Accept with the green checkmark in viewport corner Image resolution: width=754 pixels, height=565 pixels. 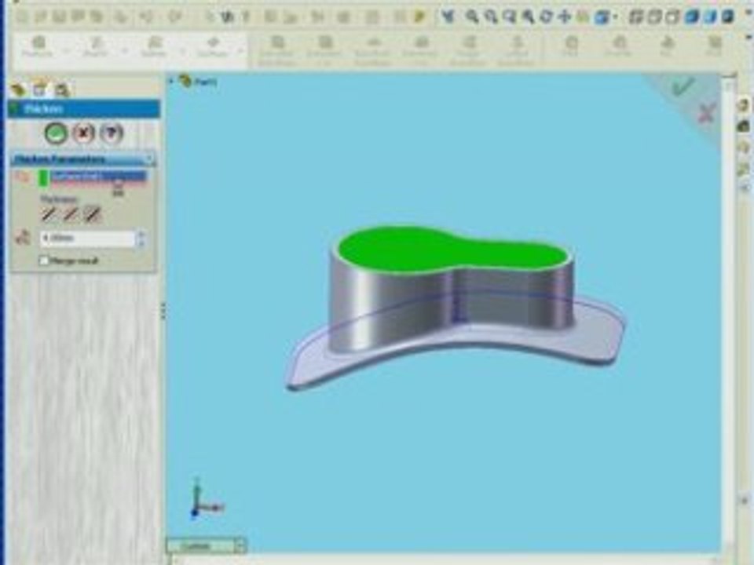[x=683, y=86]
